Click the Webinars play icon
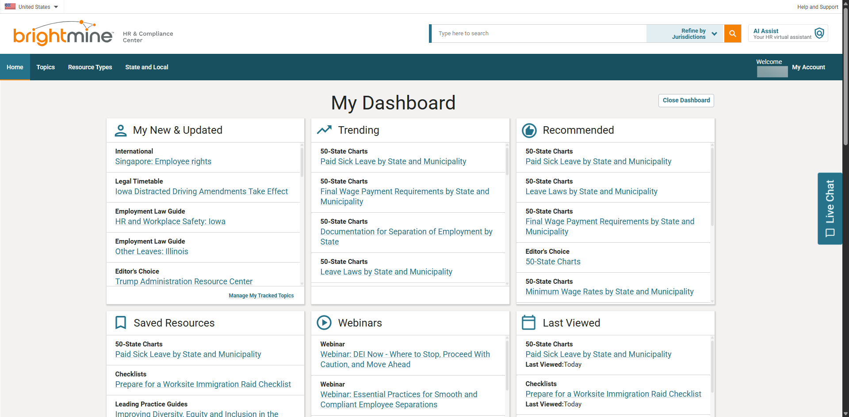849x417 pixels. 324,323
